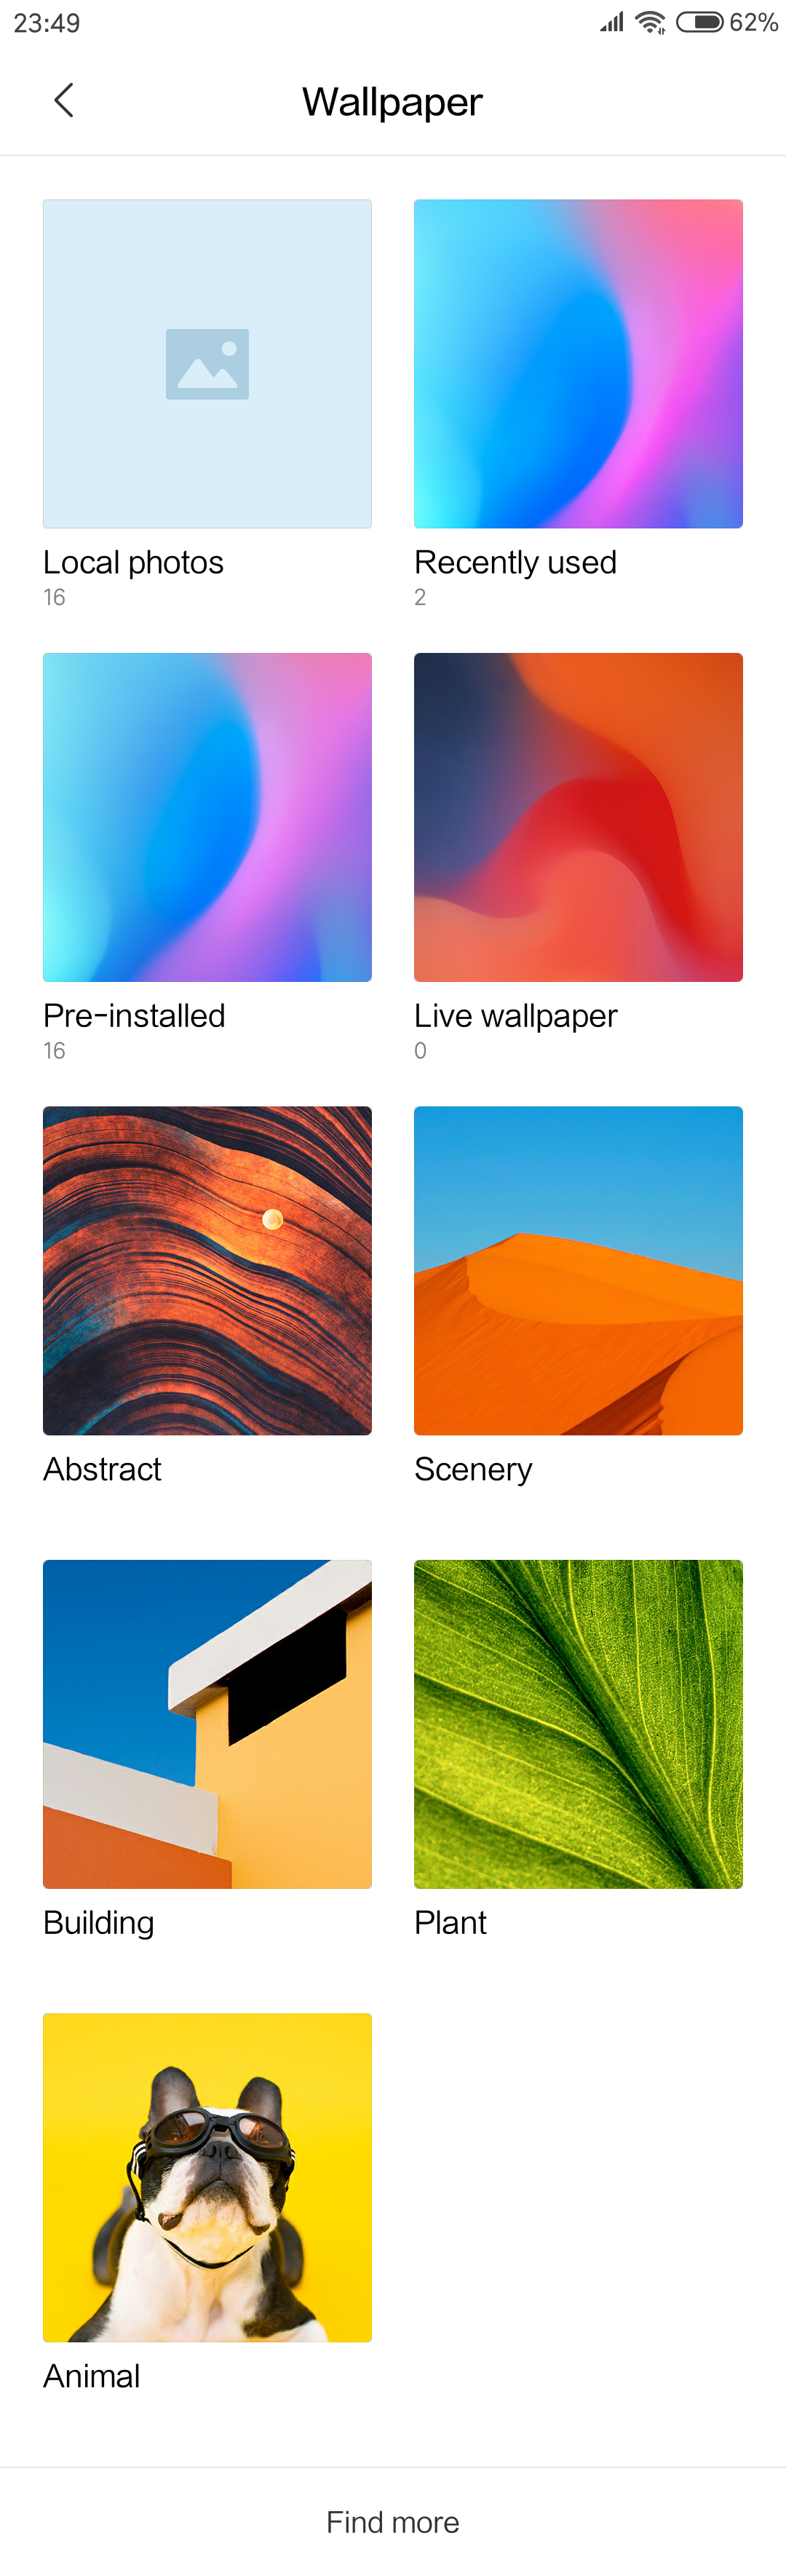Open the Pre-installed wallpaper thumbnail
Viewport: 786px width, 2576px height.
pyautogui.click(x=207, y=817)
